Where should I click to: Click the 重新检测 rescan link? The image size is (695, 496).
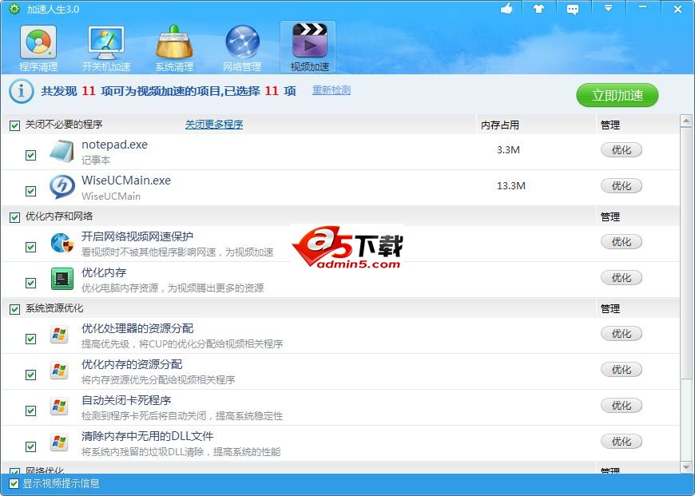332,90
